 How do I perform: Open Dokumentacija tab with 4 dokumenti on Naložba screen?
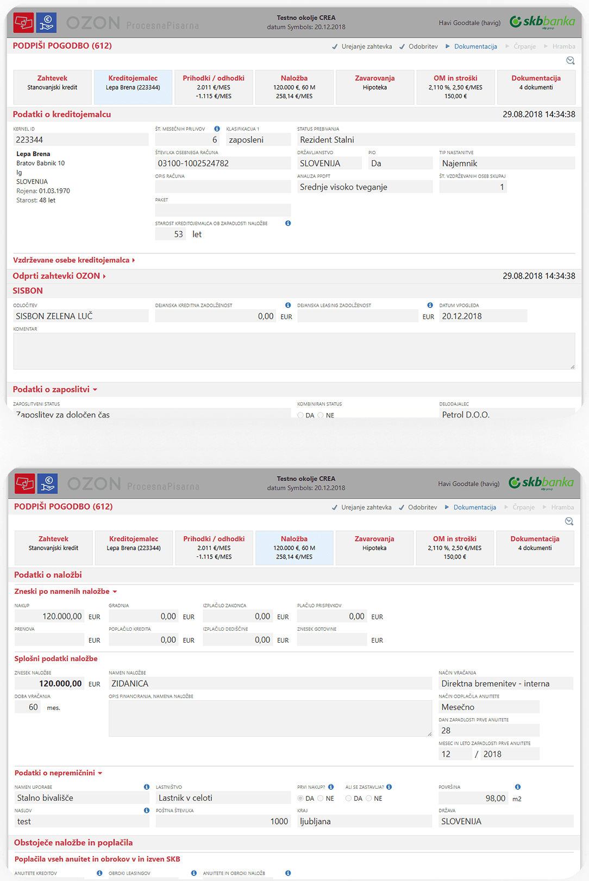click(x=535, y=548)
